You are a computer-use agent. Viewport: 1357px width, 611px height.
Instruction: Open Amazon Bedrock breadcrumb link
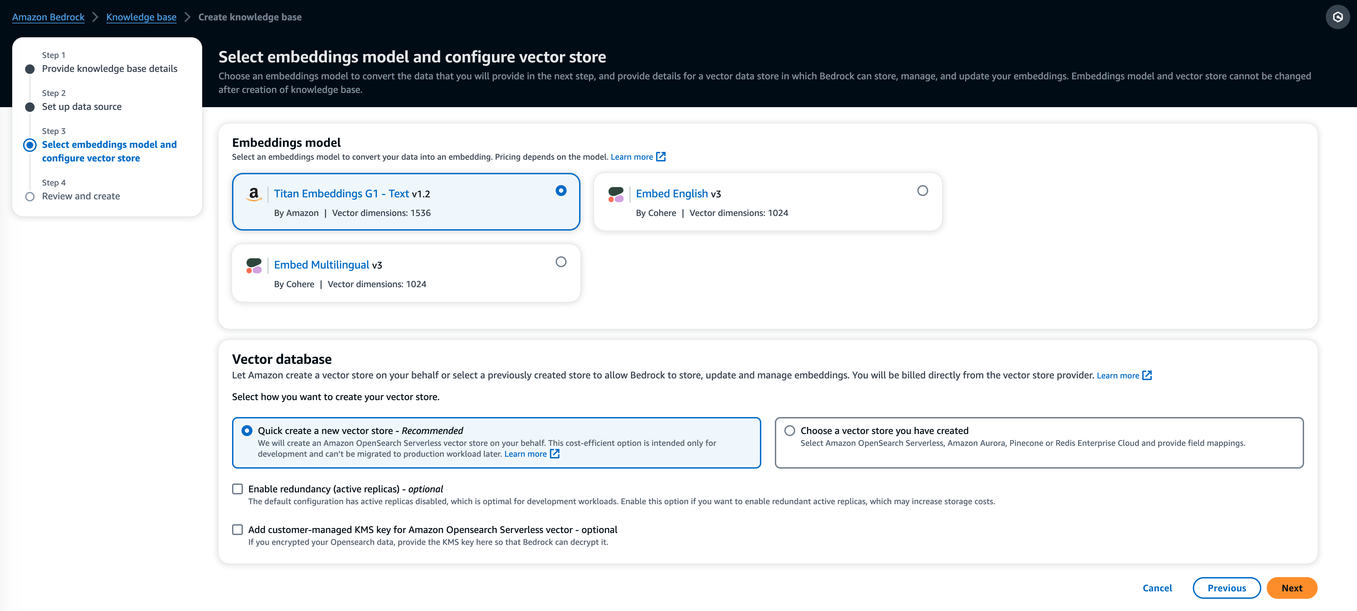point(48,17)
